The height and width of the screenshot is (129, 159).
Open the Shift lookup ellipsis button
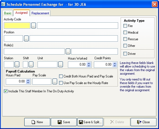click(x=31, y=64)
